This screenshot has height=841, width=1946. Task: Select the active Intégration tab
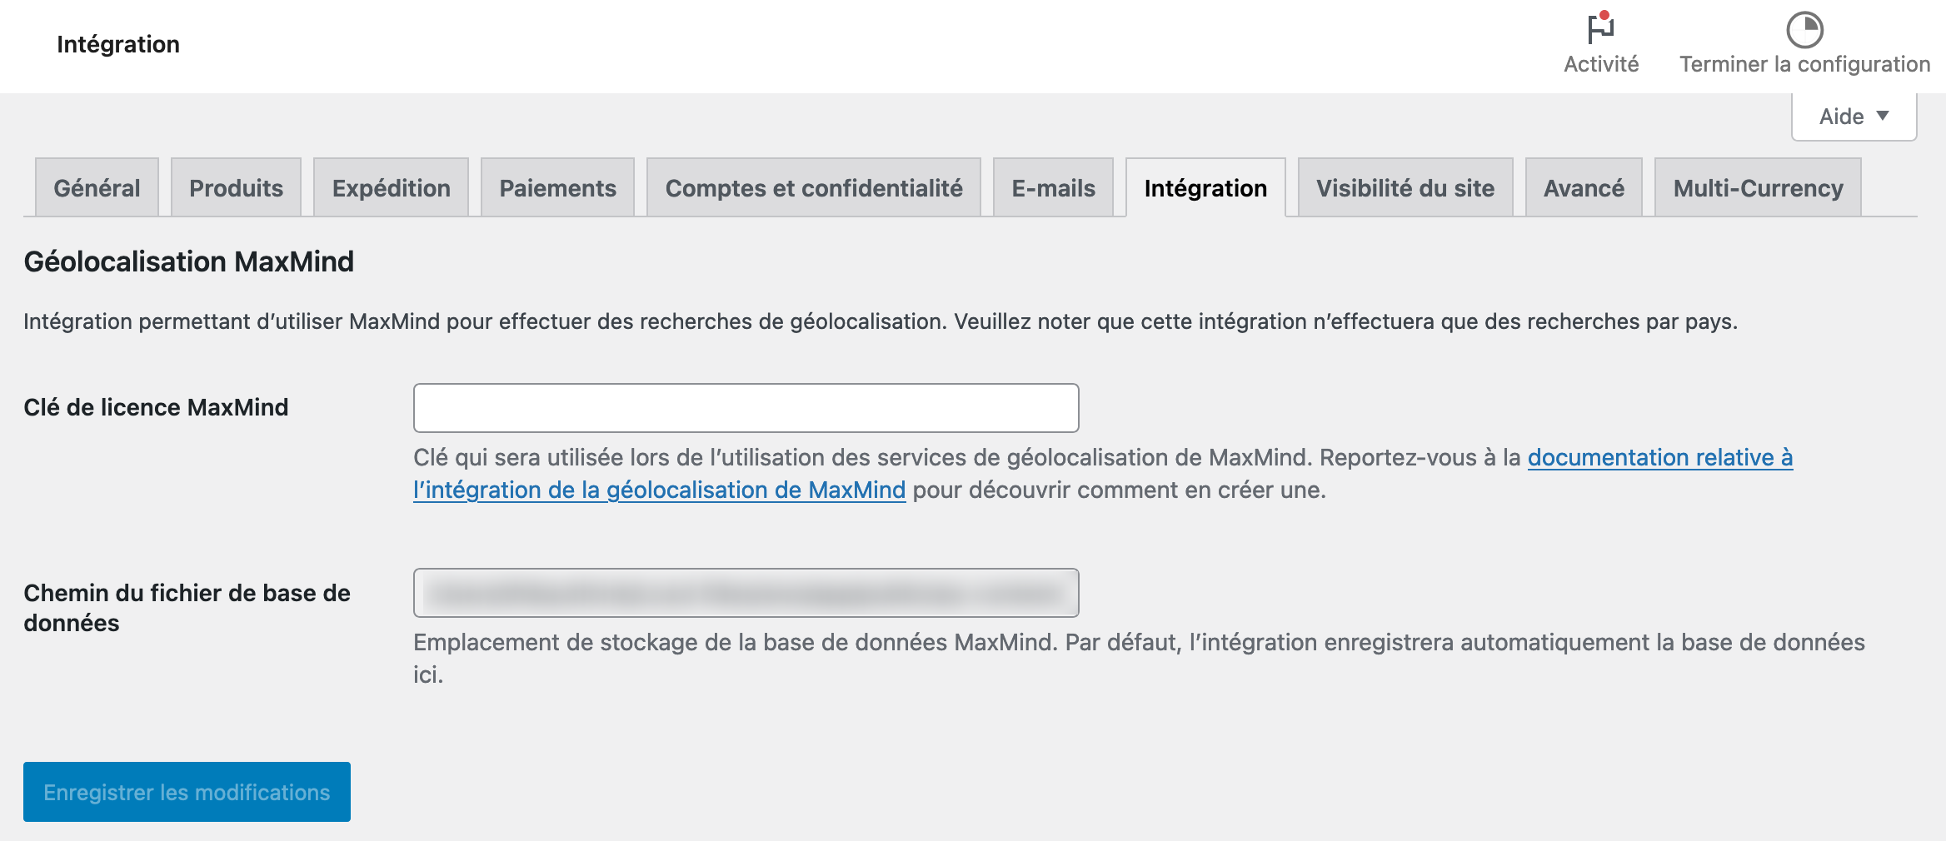coord(1205,188)
